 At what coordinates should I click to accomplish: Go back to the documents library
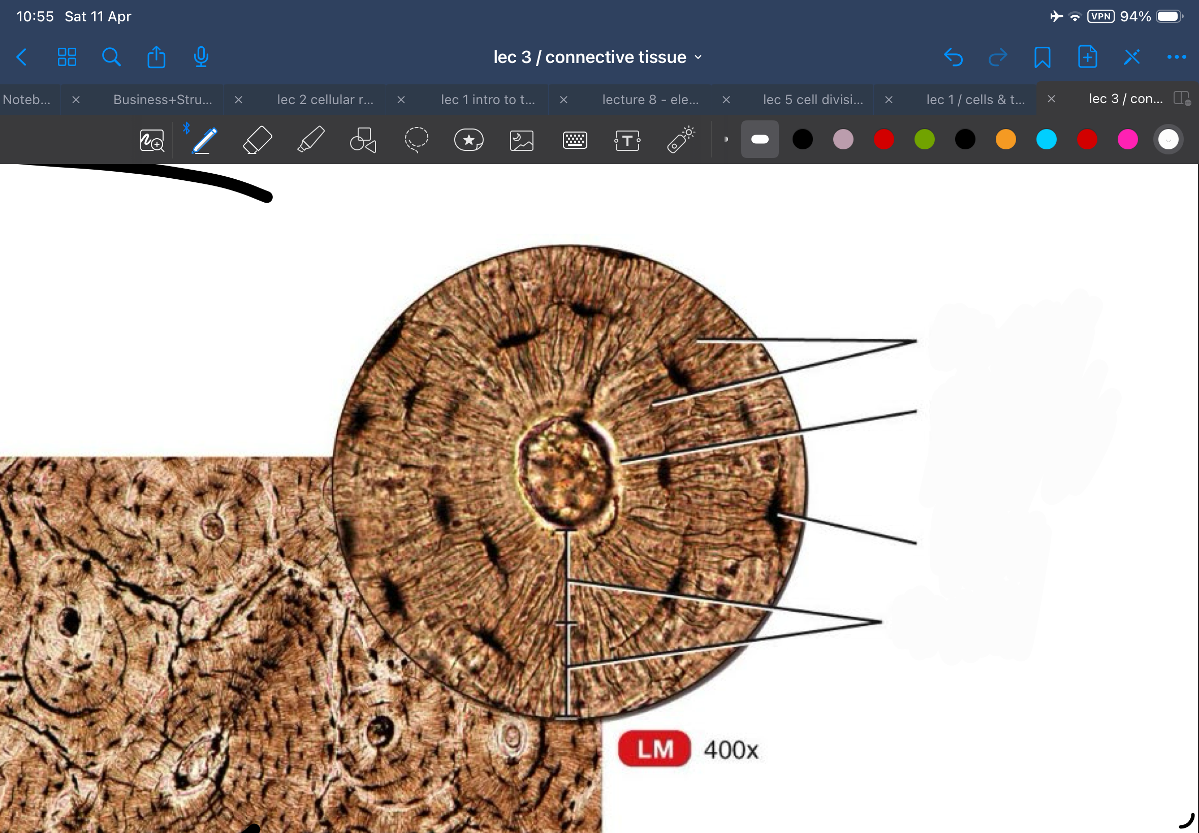coord(22,57)
